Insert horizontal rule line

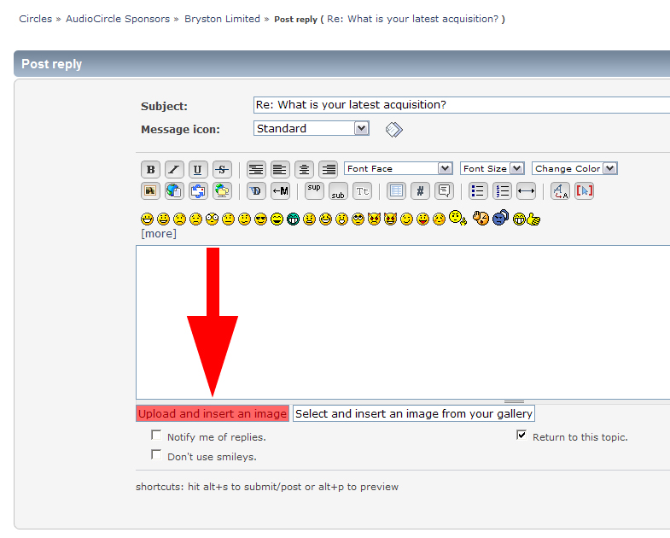526,190
